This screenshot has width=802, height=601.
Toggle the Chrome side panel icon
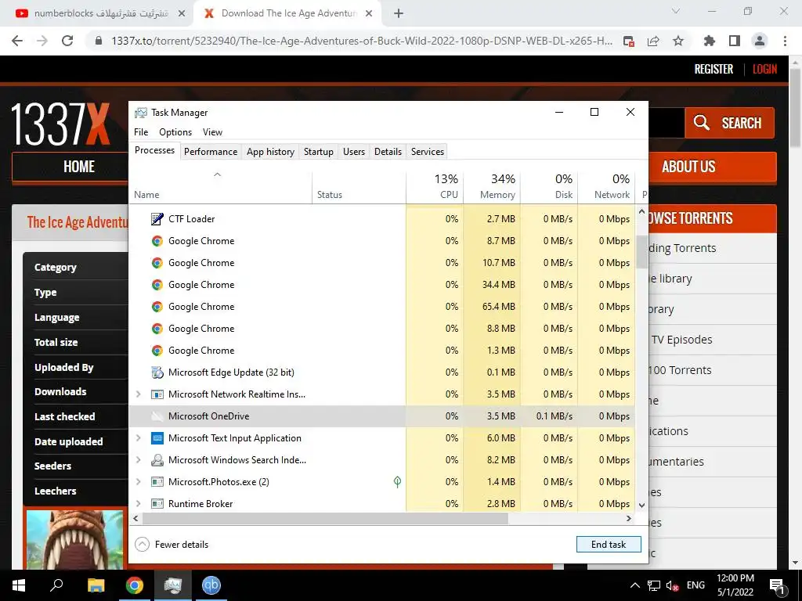click(x=735, y=41)
